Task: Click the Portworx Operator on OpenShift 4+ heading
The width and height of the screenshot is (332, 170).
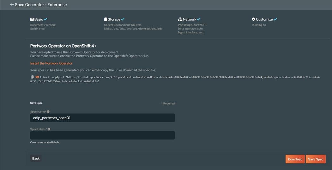Action: (x=63, y=46)
